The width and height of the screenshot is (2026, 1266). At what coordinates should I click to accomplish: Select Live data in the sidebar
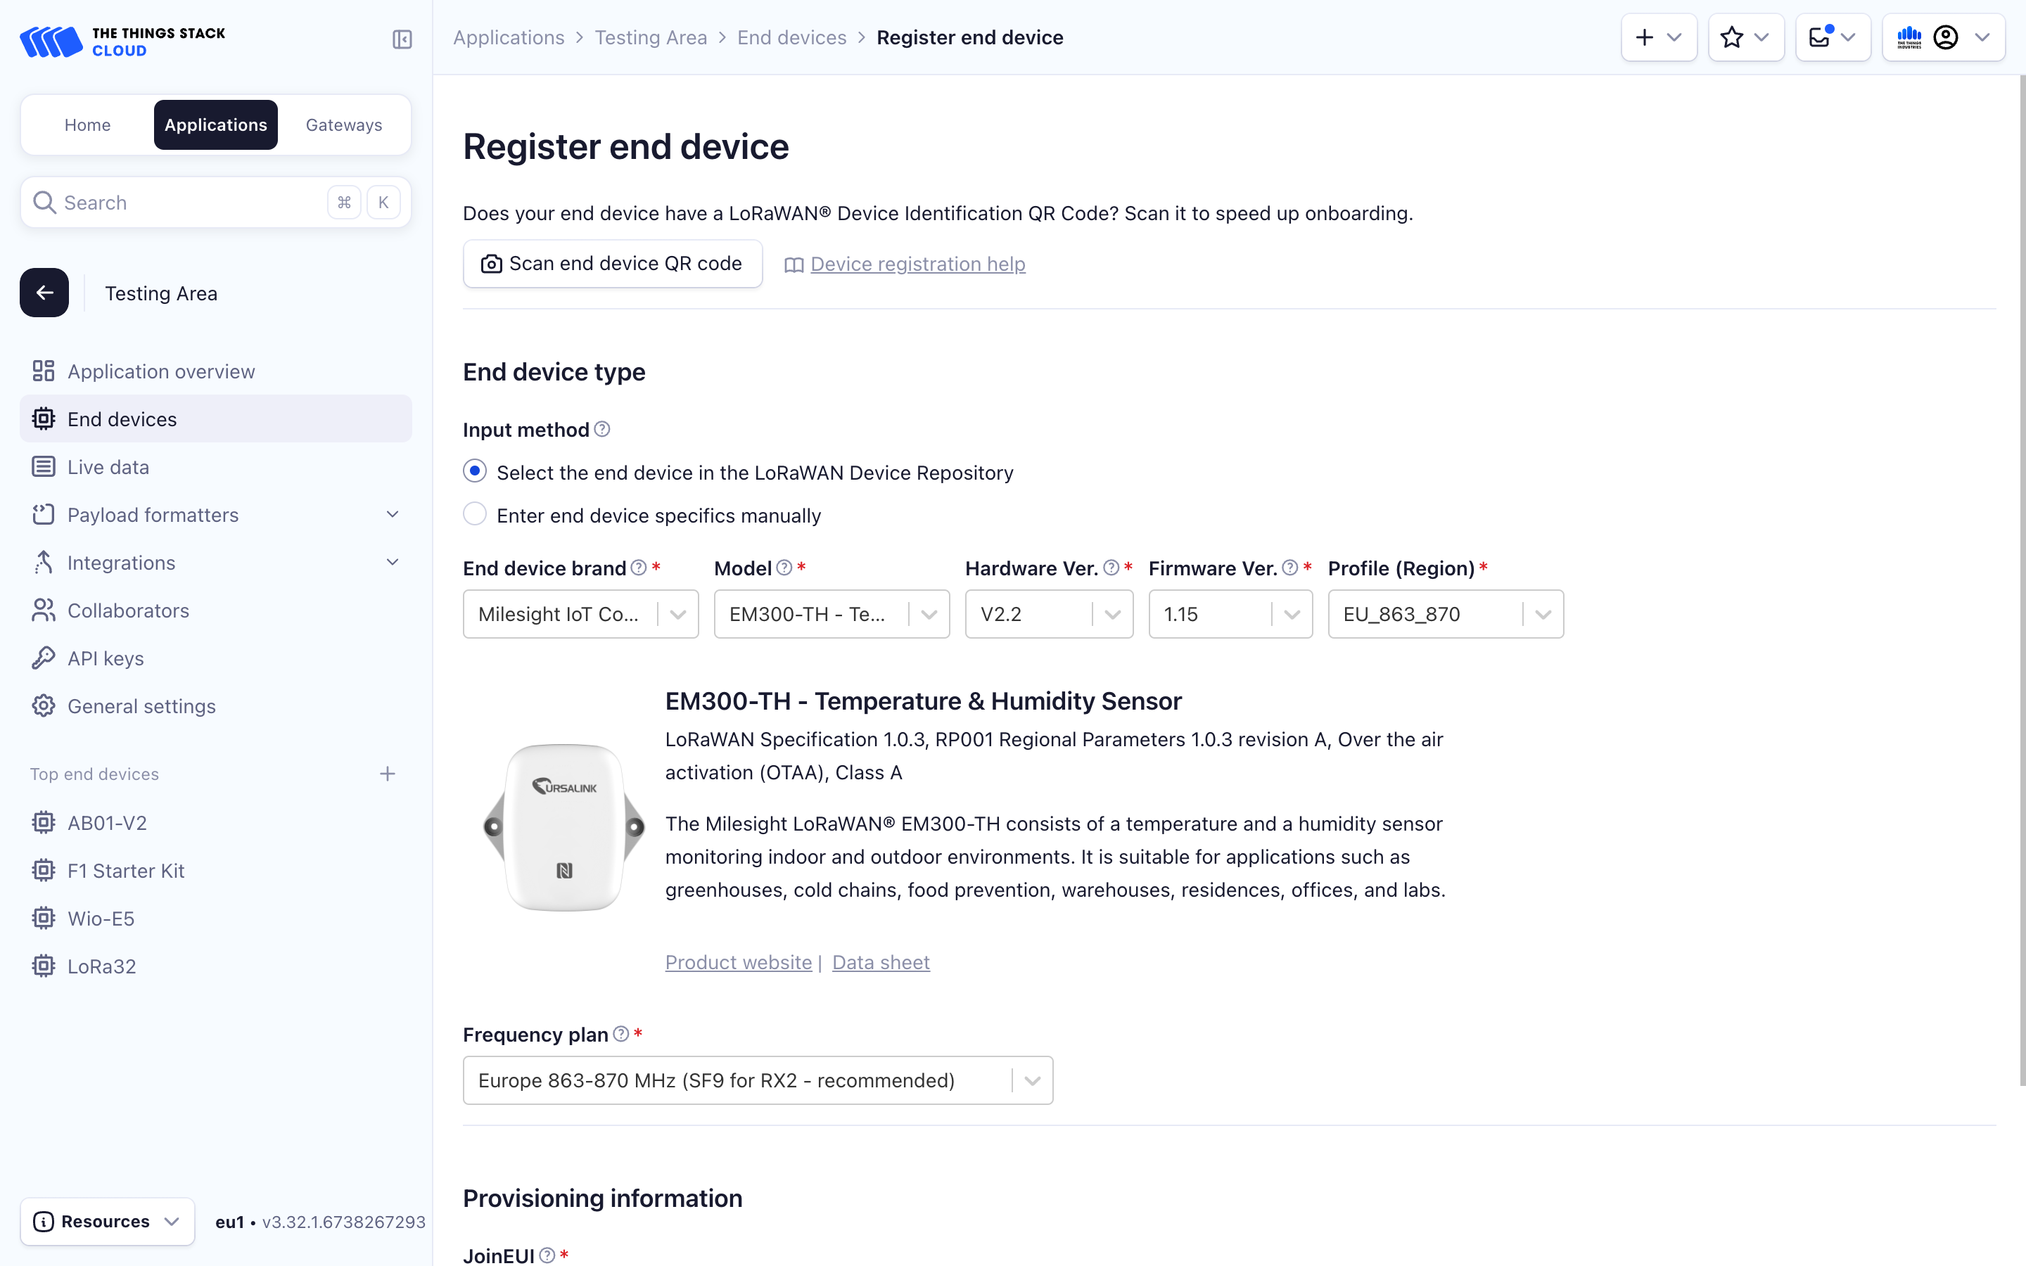pyautogui.click(x=107, y=466)
